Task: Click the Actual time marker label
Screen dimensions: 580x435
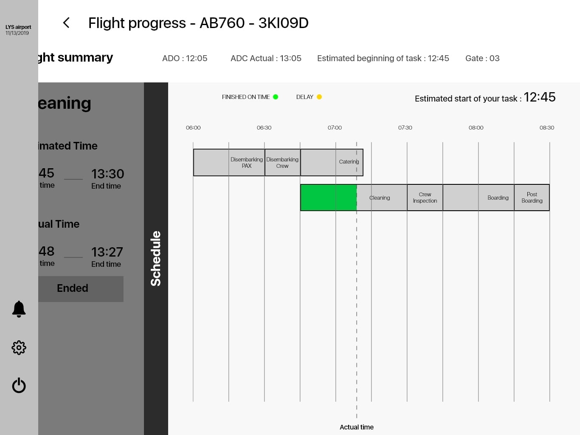Action: point(357,427)
